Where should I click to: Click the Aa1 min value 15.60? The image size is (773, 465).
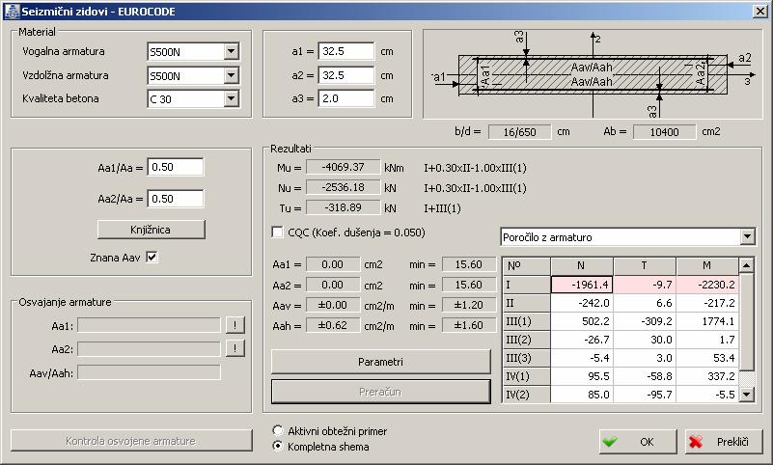(469, 264)
